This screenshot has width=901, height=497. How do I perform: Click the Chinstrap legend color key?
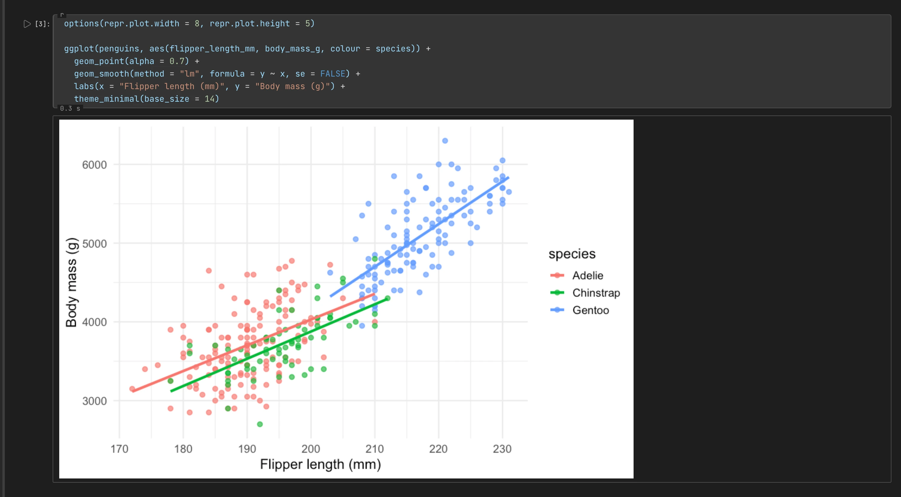557,292
